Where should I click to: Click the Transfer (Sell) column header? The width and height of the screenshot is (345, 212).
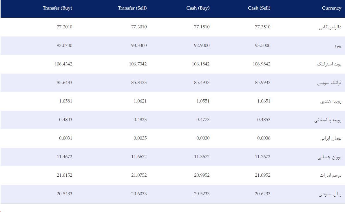tap(132, 8)
